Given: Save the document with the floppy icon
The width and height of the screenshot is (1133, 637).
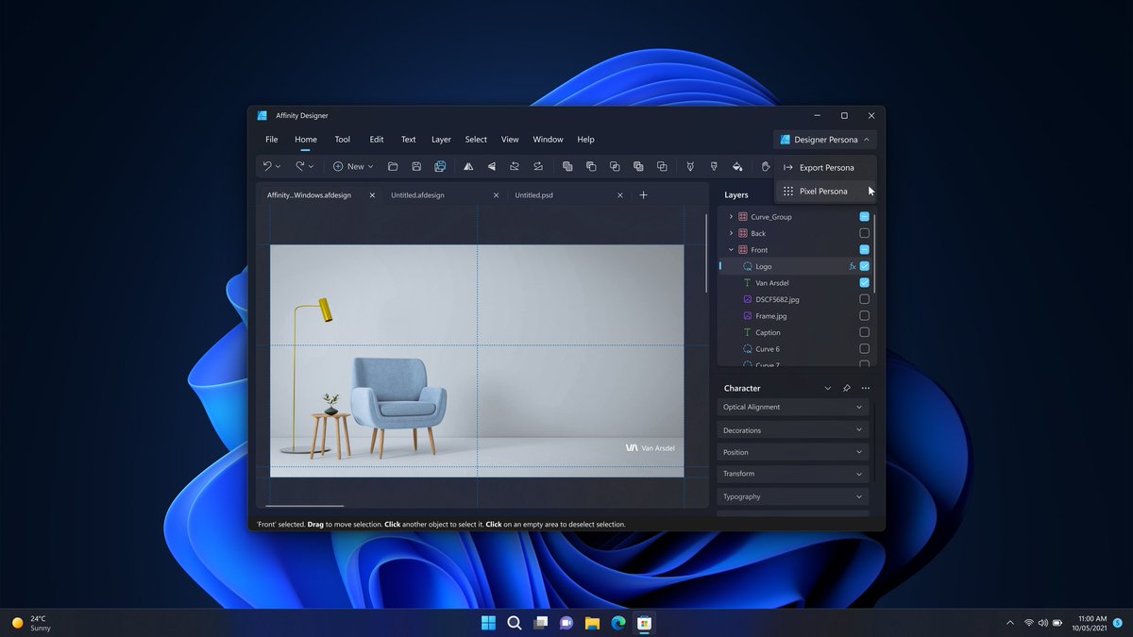Looking at the screenshot, I should tap(416, 166).
